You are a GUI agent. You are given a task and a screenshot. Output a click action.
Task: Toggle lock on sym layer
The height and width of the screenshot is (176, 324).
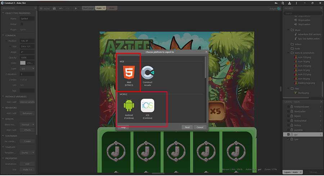point(292,139)
